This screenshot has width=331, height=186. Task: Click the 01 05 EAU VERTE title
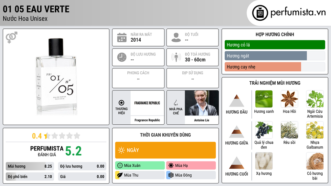pyautogui.click(x=36, y=9)
